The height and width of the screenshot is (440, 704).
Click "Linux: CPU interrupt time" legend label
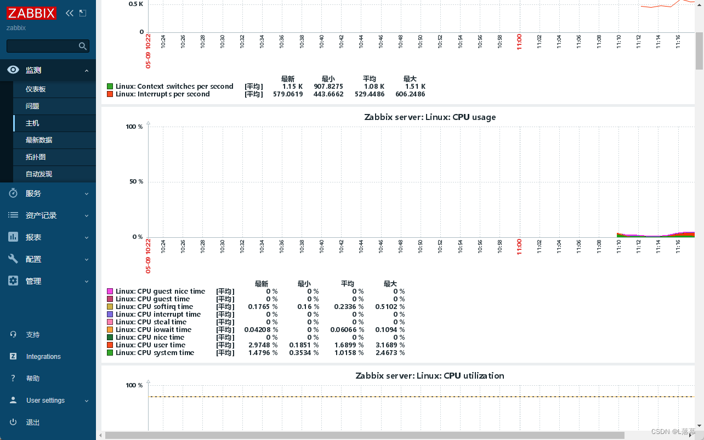pyautogui.click(x=158, y=315)
